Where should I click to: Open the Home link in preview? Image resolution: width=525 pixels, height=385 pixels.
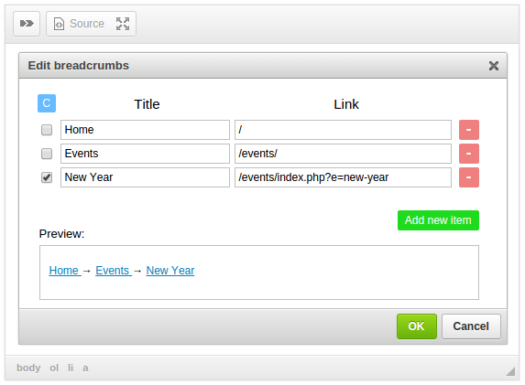click(65, 271)
